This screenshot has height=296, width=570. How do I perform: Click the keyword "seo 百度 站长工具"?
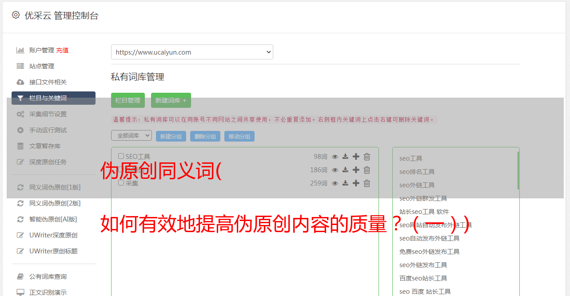click(425, 292)
